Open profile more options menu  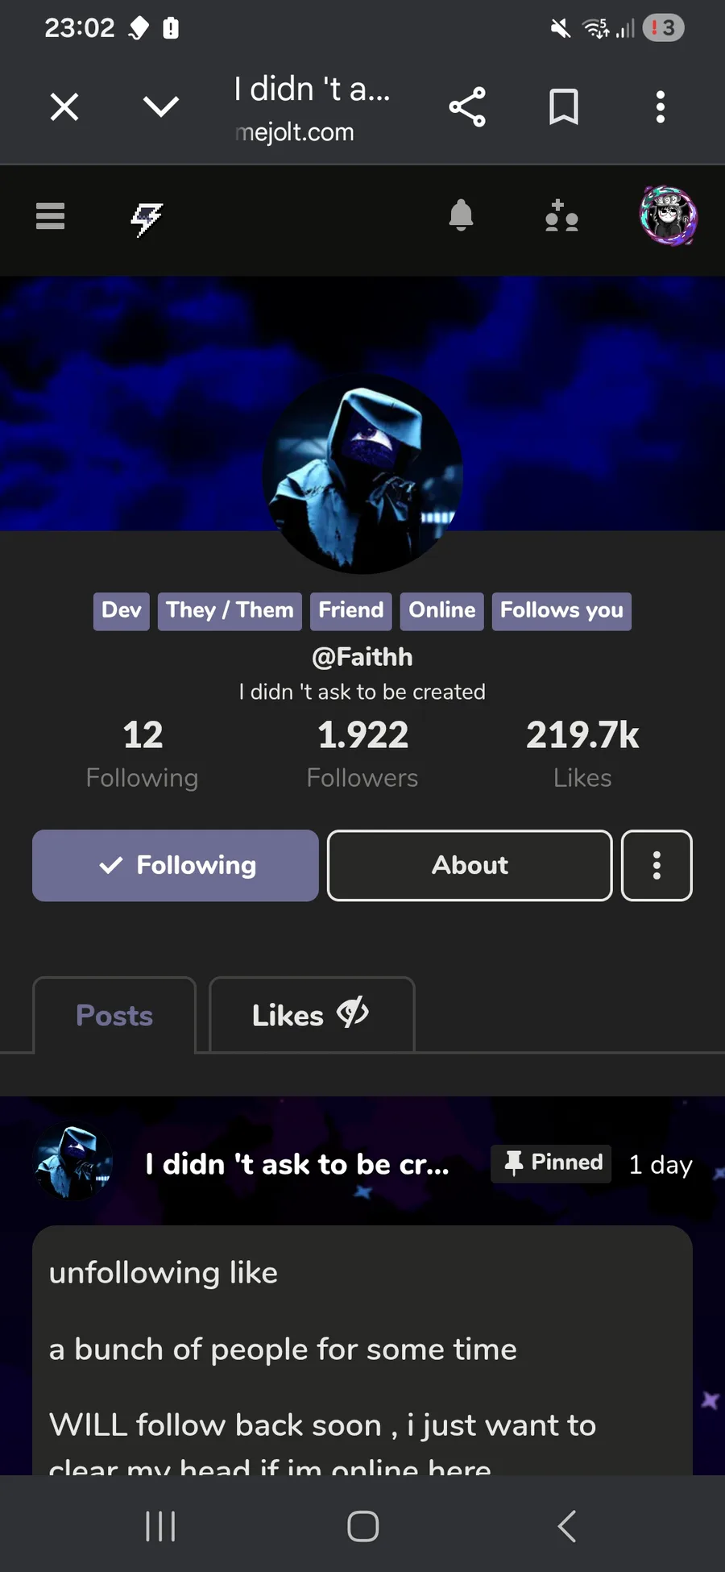point(657,865)
